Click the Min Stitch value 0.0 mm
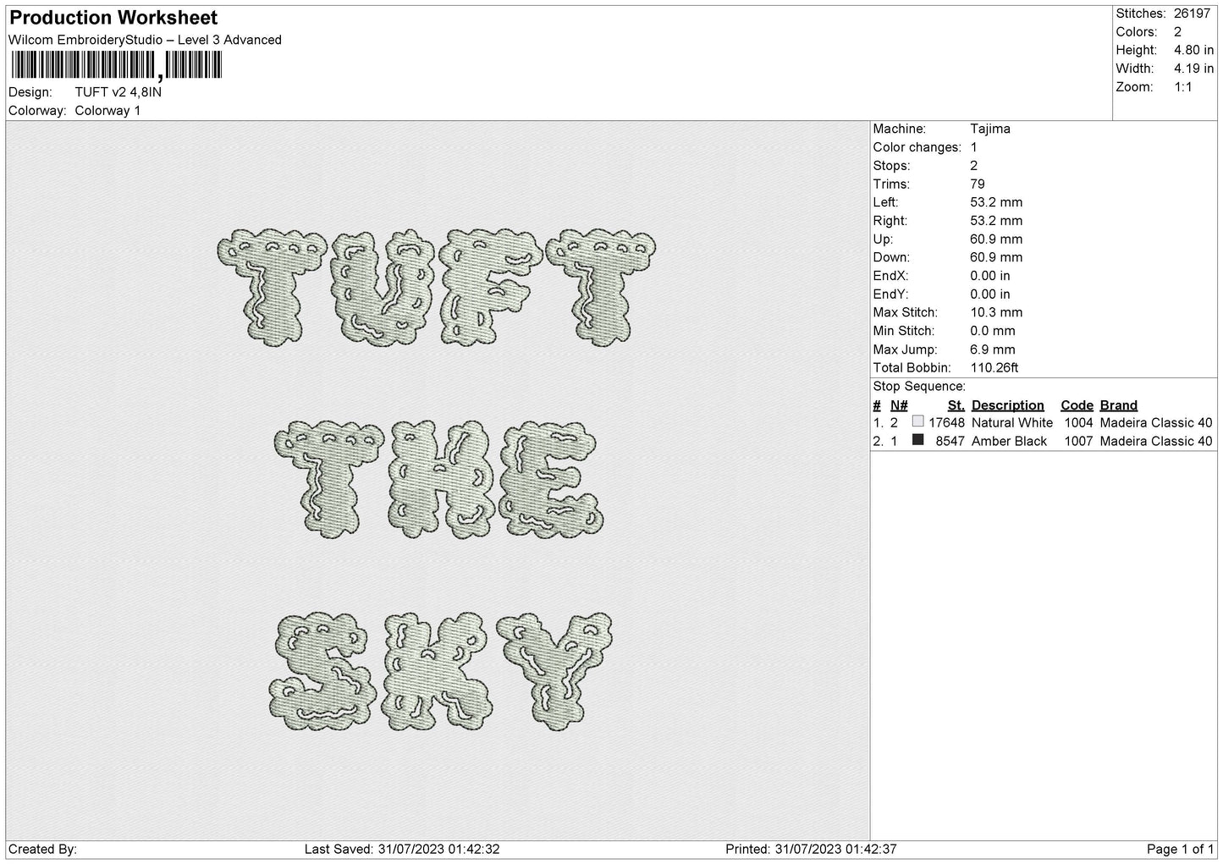 pos(993,331)
